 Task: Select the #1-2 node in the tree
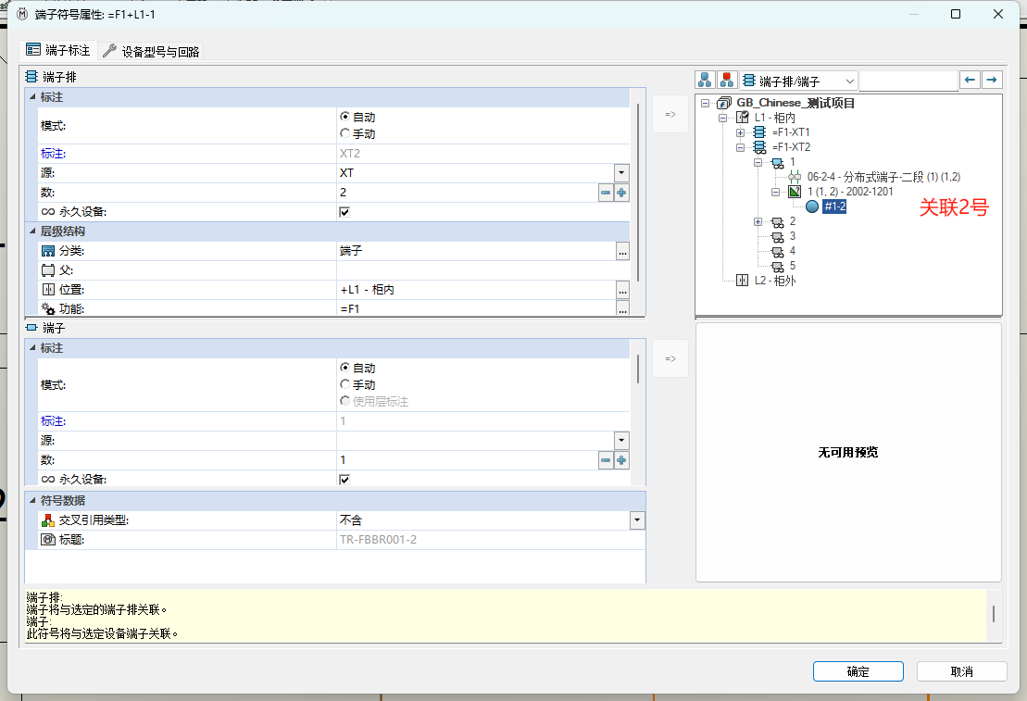coord(833,207)
